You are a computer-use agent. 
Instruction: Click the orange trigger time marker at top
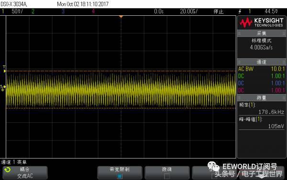tap(121, 17)
